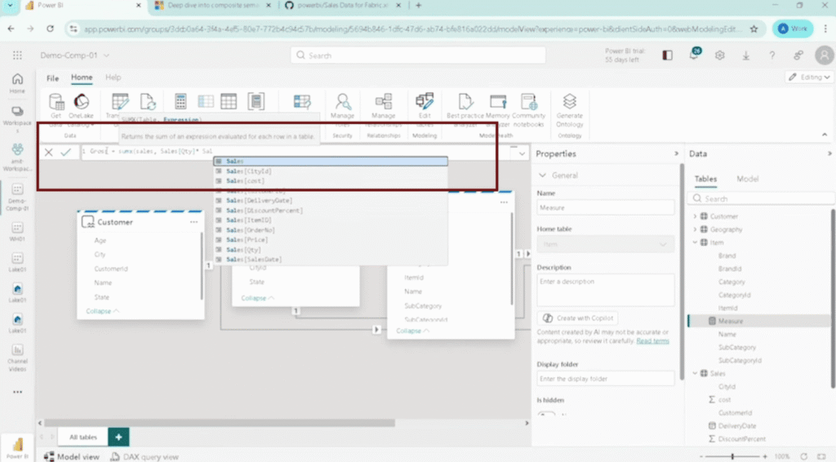This screenshot has width=836, height=462.
Task: Open the app launcher grid icon
Action: (x=18, y=56)
